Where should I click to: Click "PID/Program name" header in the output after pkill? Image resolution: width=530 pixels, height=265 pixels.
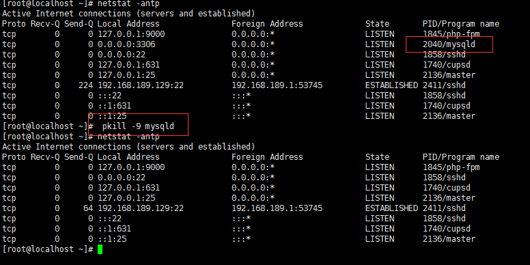pos(461,157)
